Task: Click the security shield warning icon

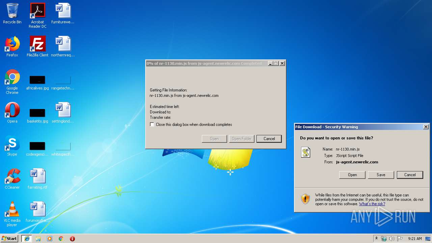Action: (x=305, y=199)
